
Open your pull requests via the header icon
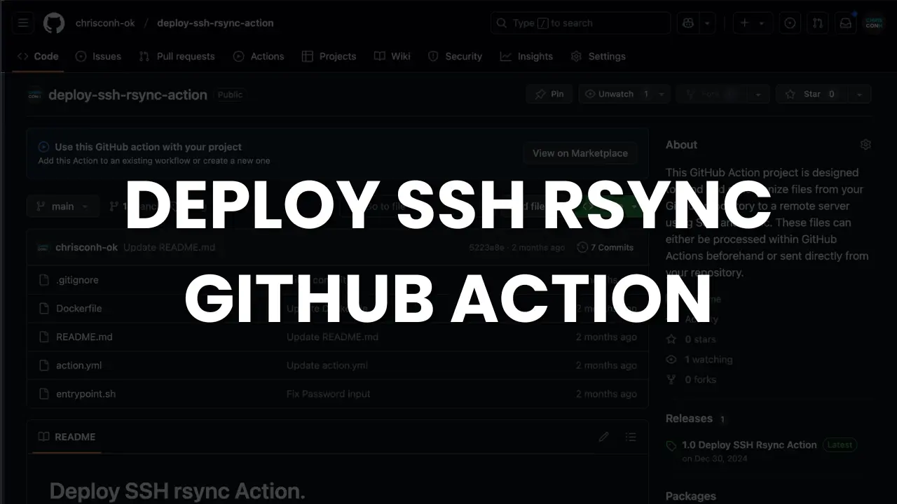tap(817, 22)
